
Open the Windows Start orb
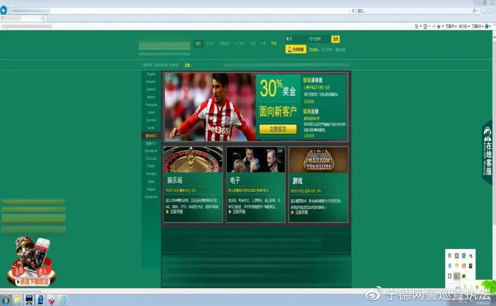point(6,300)
